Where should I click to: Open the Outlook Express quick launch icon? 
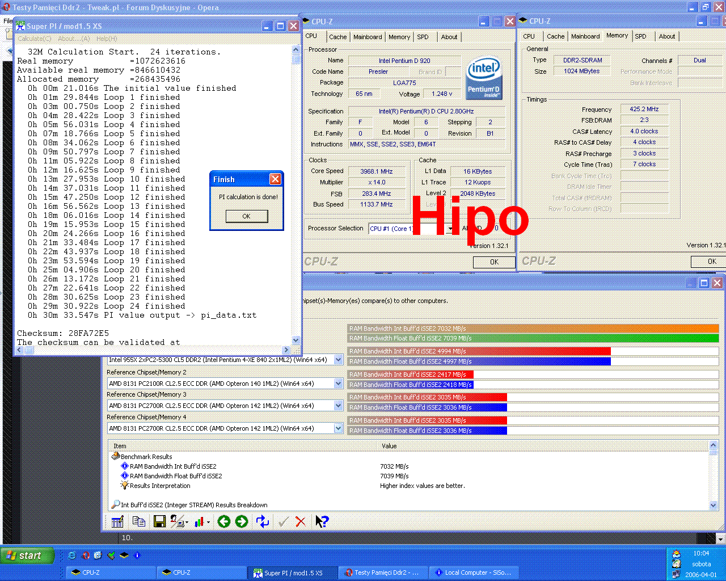[98, 555]
